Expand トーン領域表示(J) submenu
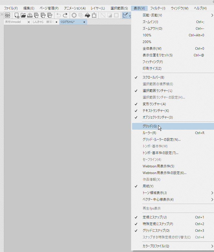 point(173,193)
